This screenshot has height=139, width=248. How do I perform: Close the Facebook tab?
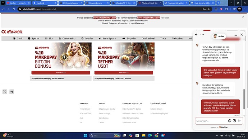tap(55, 3)
